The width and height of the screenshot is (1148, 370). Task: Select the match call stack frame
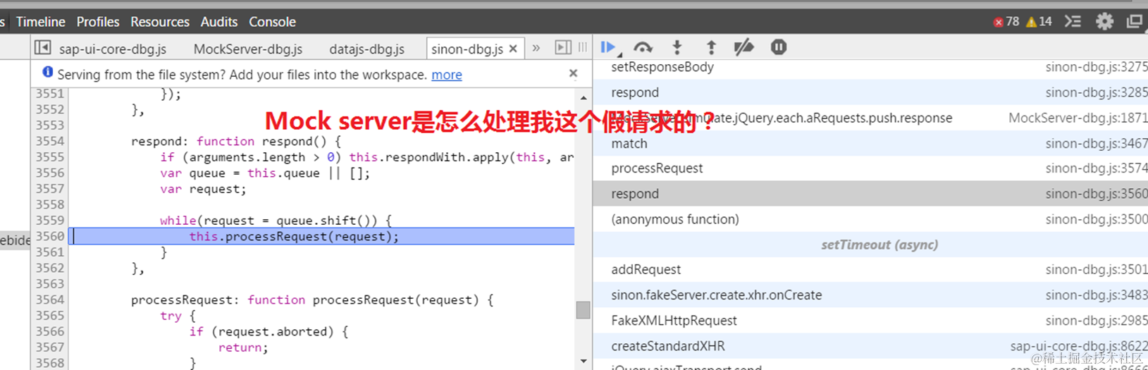point(870,143)
